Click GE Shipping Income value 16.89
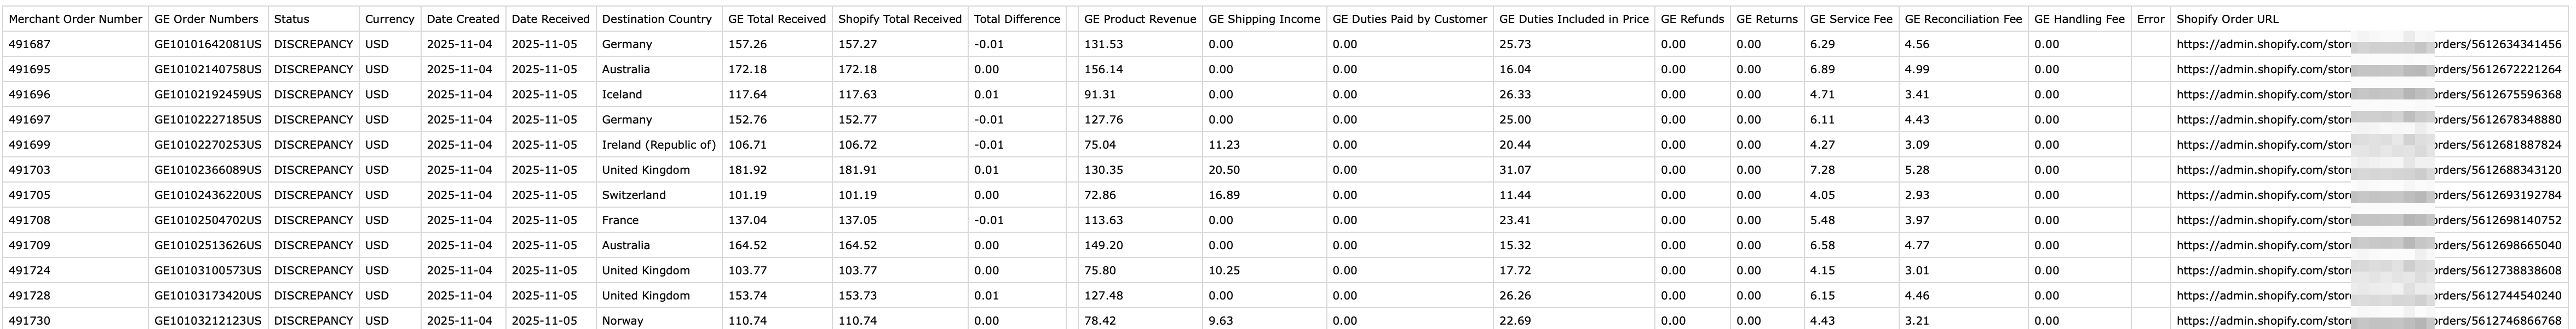The width and height of the screenshot is (2576, 329). [x=1224, y=195]
